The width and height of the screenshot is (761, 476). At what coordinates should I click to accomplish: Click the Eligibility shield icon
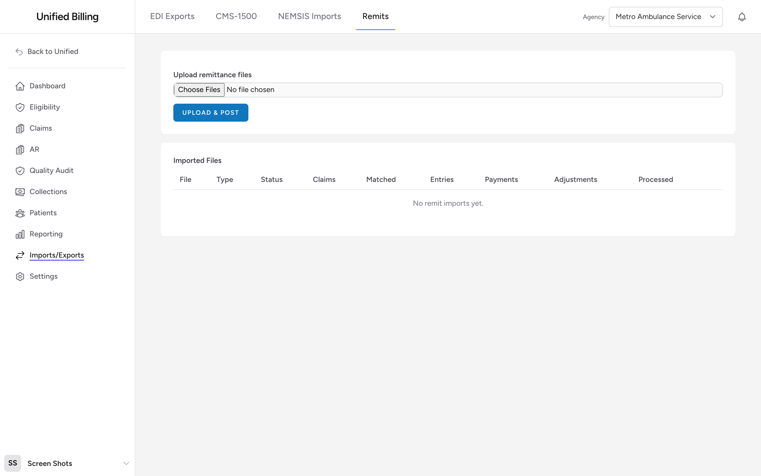[x=20, y=107]
